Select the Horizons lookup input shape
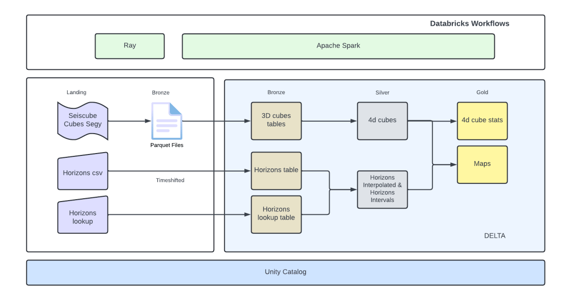571x299 pixels. click(82, 215)
